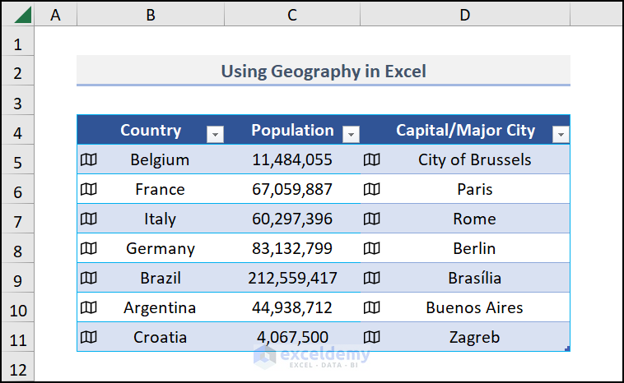Select column B header
624x383 pixels.
[x=150, y=15]
